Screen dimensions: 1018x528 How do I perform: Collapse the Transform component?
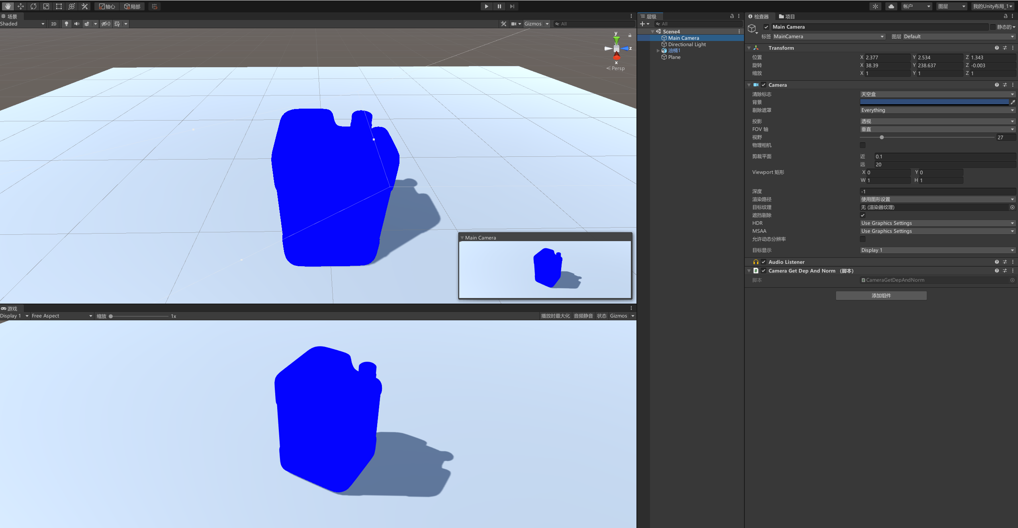pyautogui.click(x=749, y=48)
